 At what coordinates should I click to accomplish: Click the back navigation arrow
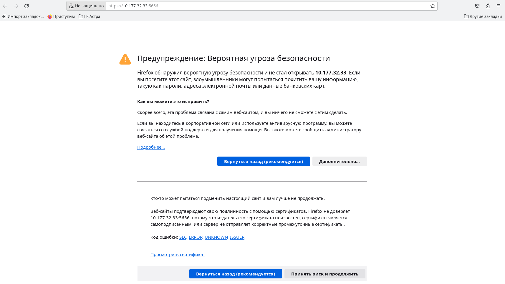pos(5,6)
